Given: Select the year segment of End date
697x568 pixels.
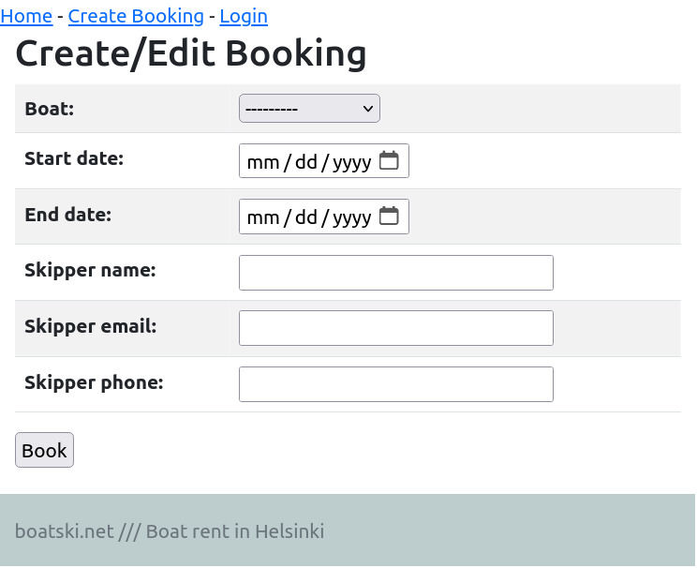Looking at the screenshot, I should click(352, 217).
